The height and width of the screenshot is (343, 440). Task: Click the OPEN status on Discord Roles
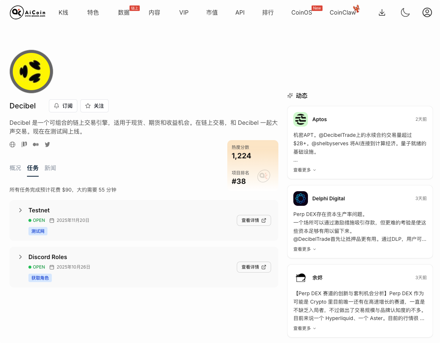[37, 267]
